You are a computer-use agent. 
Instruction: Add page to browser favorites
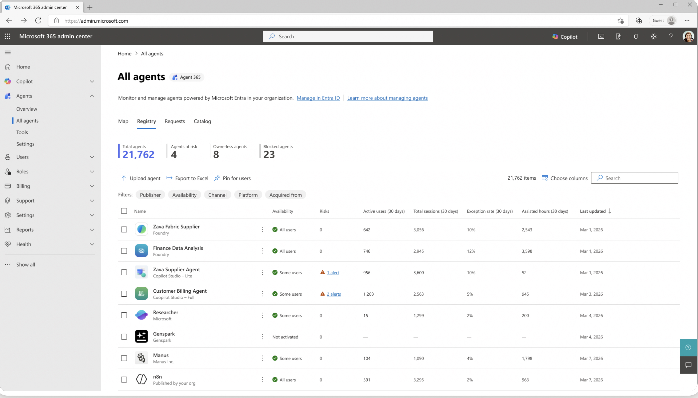point(620,20)
